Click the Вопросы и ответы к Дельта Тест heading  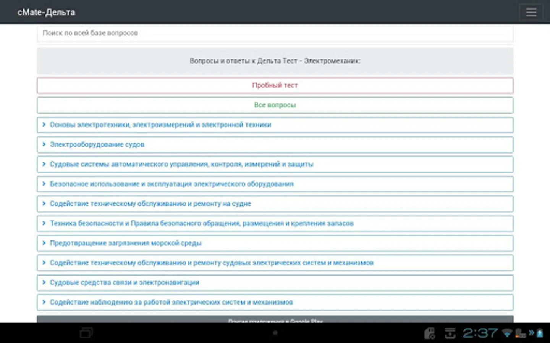point(275,61)
